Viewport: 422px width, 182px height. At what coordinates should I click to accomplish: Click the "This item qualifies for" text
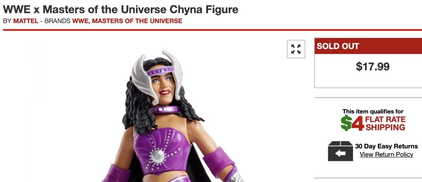pyautogui.click(x=373, y=111)
